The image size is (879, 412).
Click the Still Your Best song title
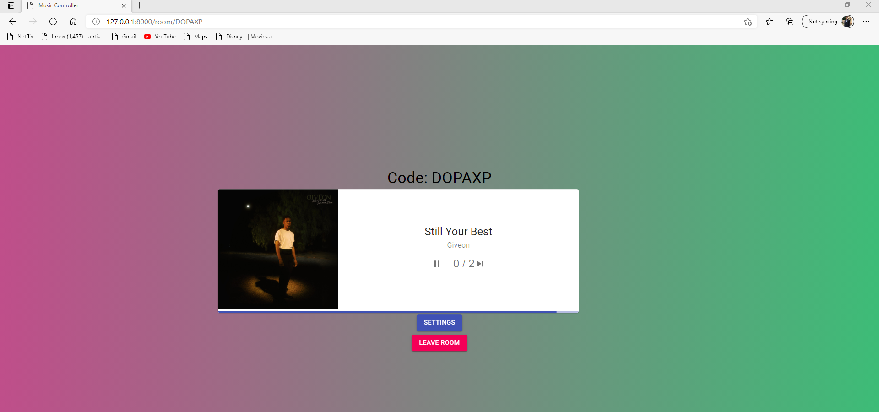[458, 232]
